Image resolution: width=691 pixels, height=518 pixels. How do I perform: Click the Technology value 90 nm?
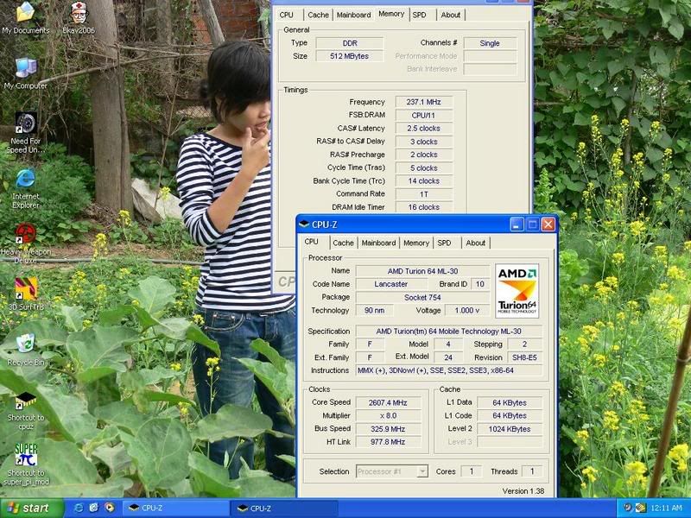tap(374, 311)
